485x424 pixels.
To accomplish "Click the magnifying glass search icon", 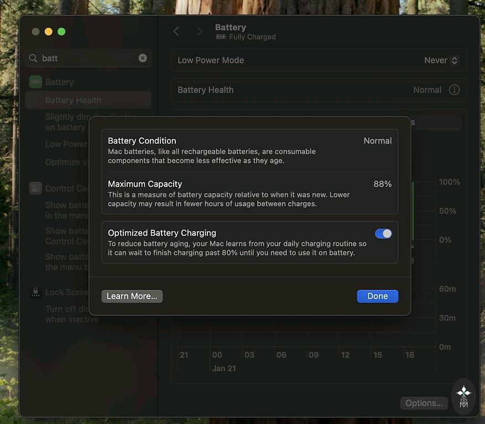I will (34, 58).
